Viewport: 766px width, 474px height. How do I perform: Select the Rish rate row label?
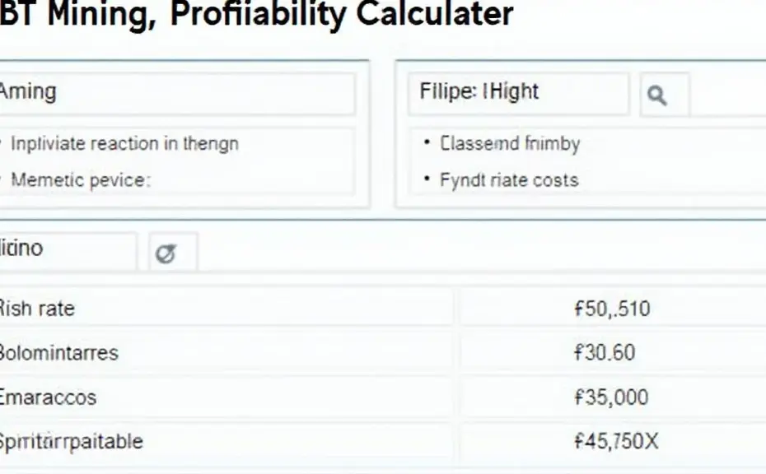click(x=37, y=309)
